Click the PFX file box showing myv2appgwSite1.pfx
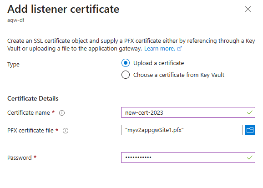The image size is (263, 188). (x=182, y=130)
